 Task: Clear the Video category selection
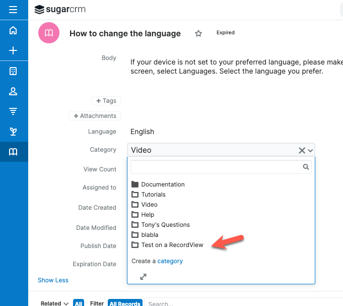click(x=302, y=150)
